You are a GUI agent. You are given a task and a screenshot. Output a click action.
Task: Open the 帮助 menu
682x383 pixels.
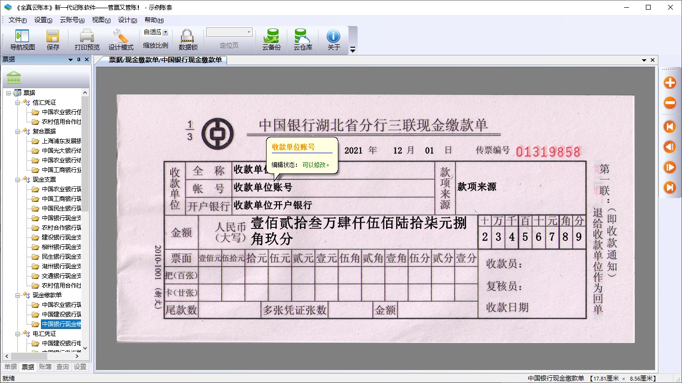(154, 20)
